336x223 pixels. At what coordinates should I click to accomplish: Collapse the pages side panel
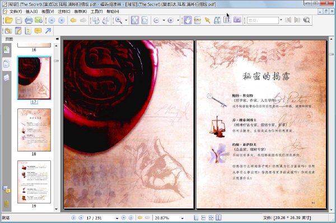(x=57, y=39)
